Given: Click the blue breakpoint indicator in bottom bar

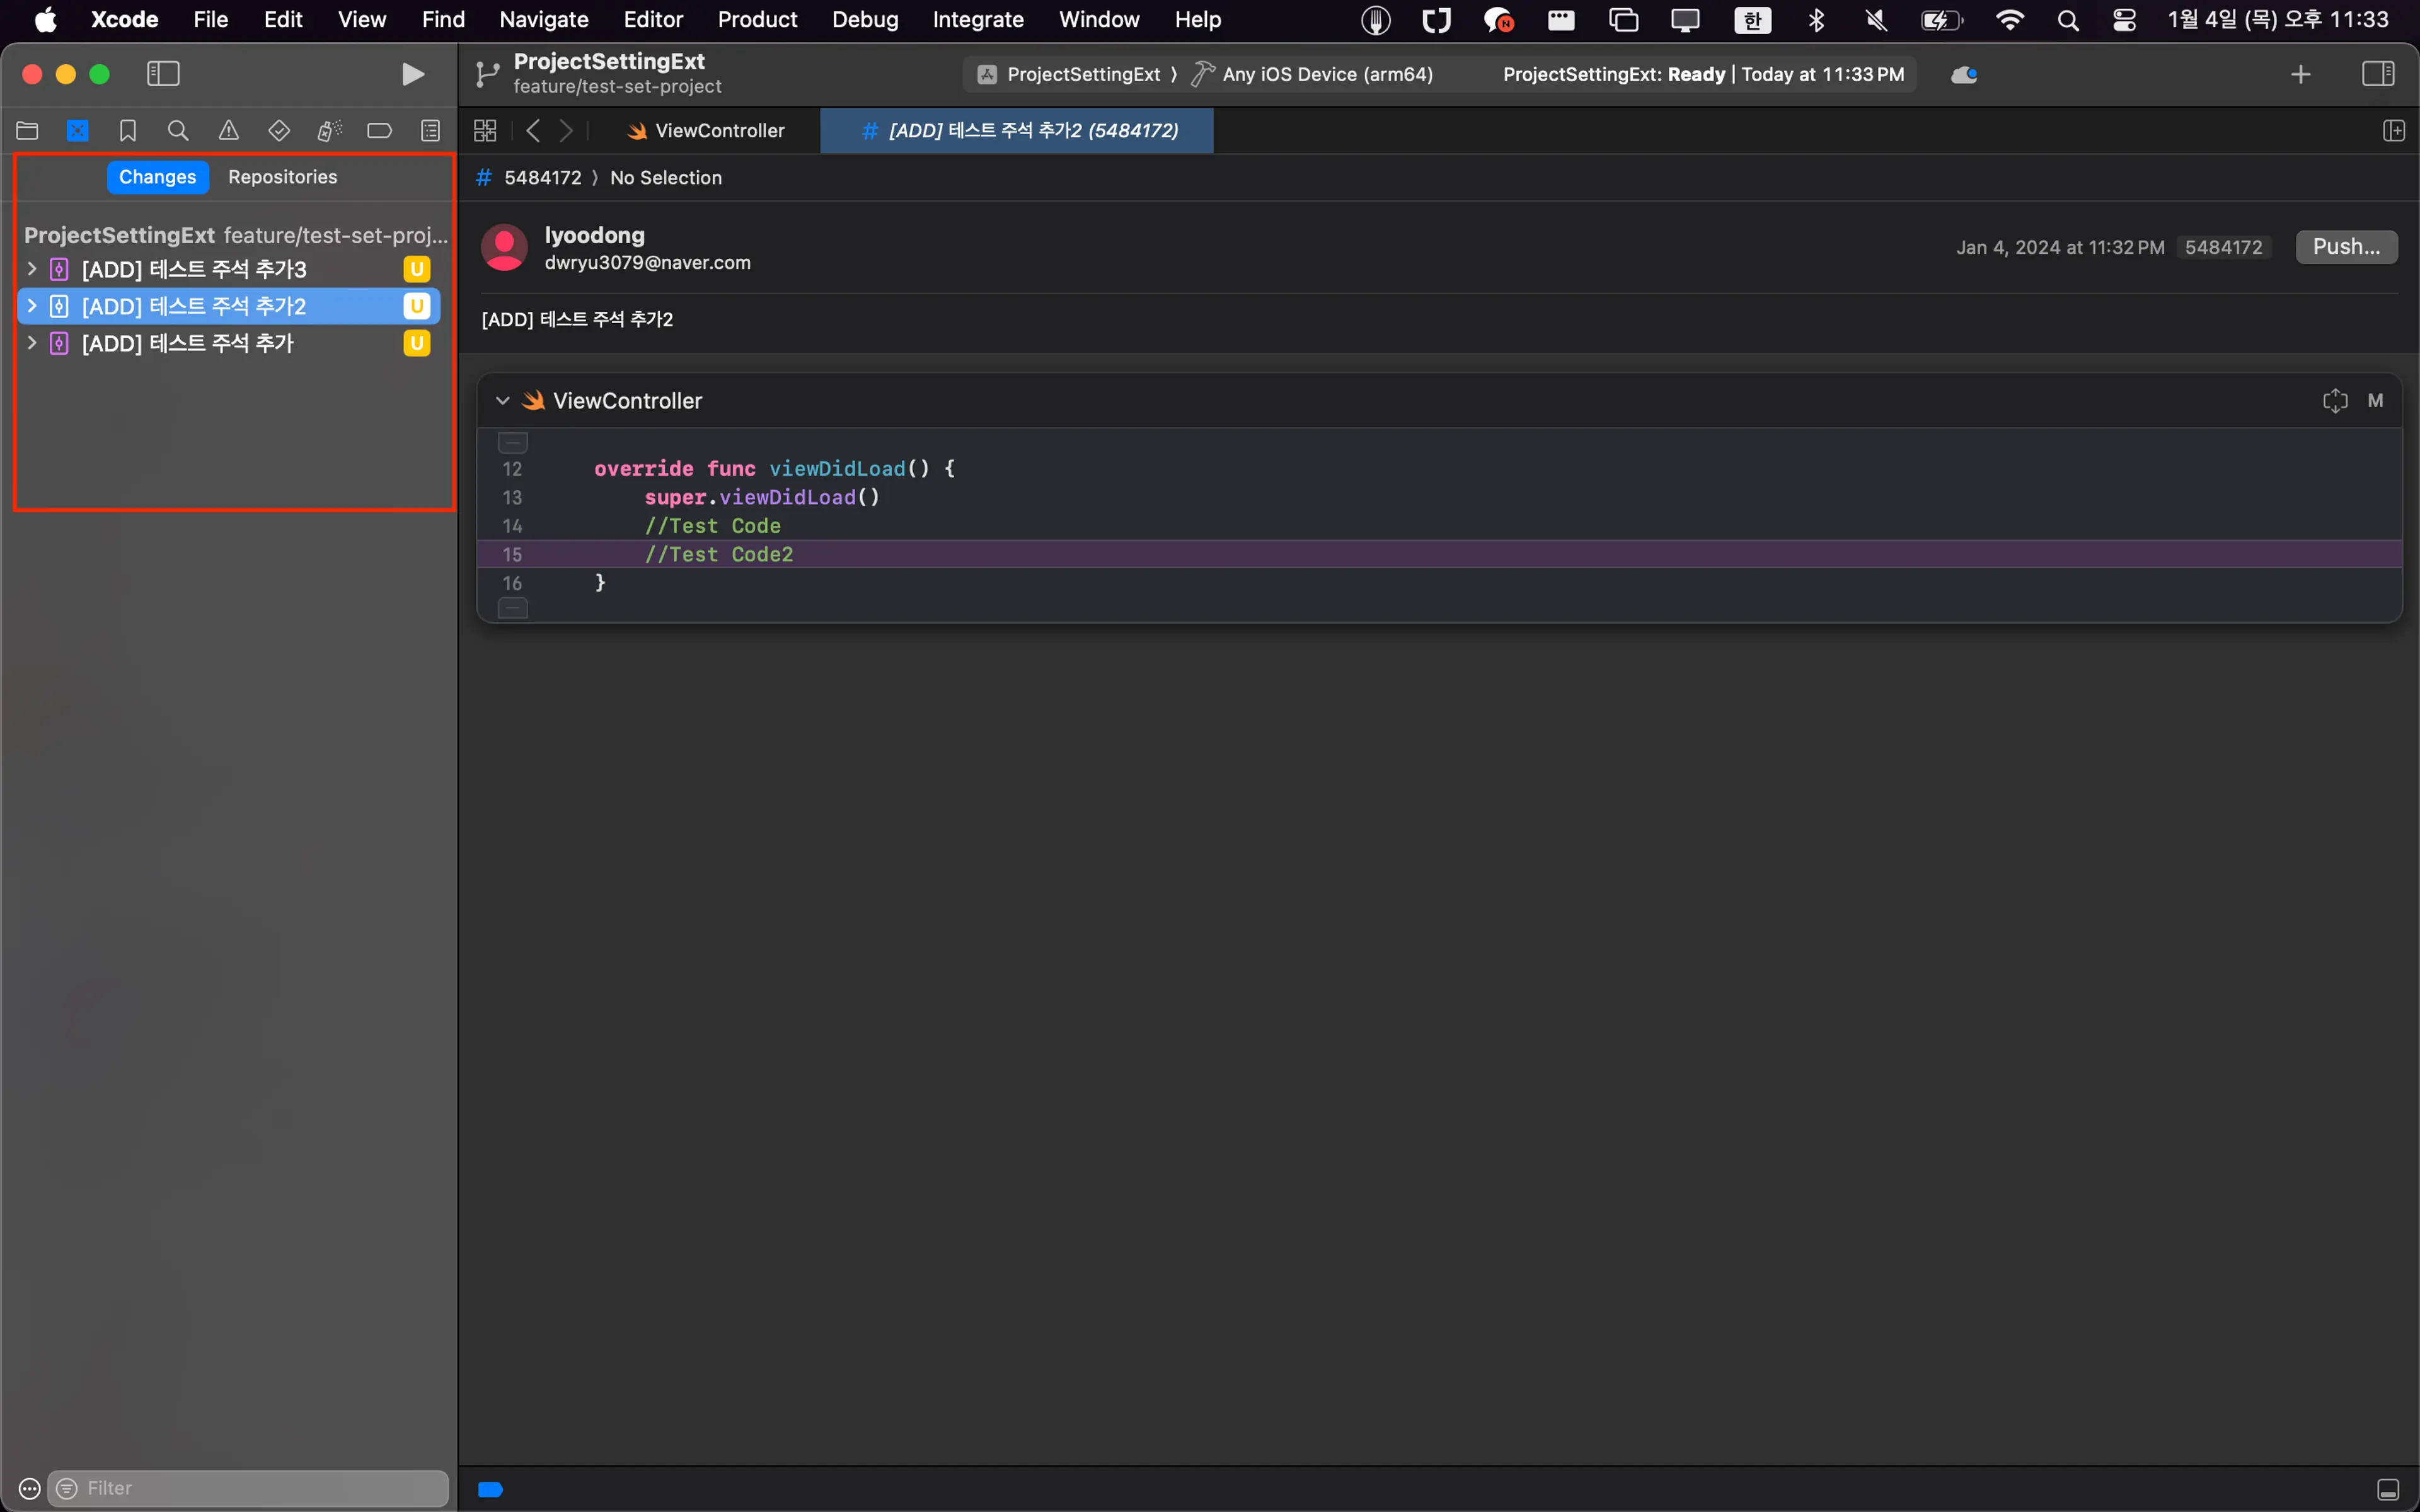Looking at the screenshot, I should (x=490, y=1489).
